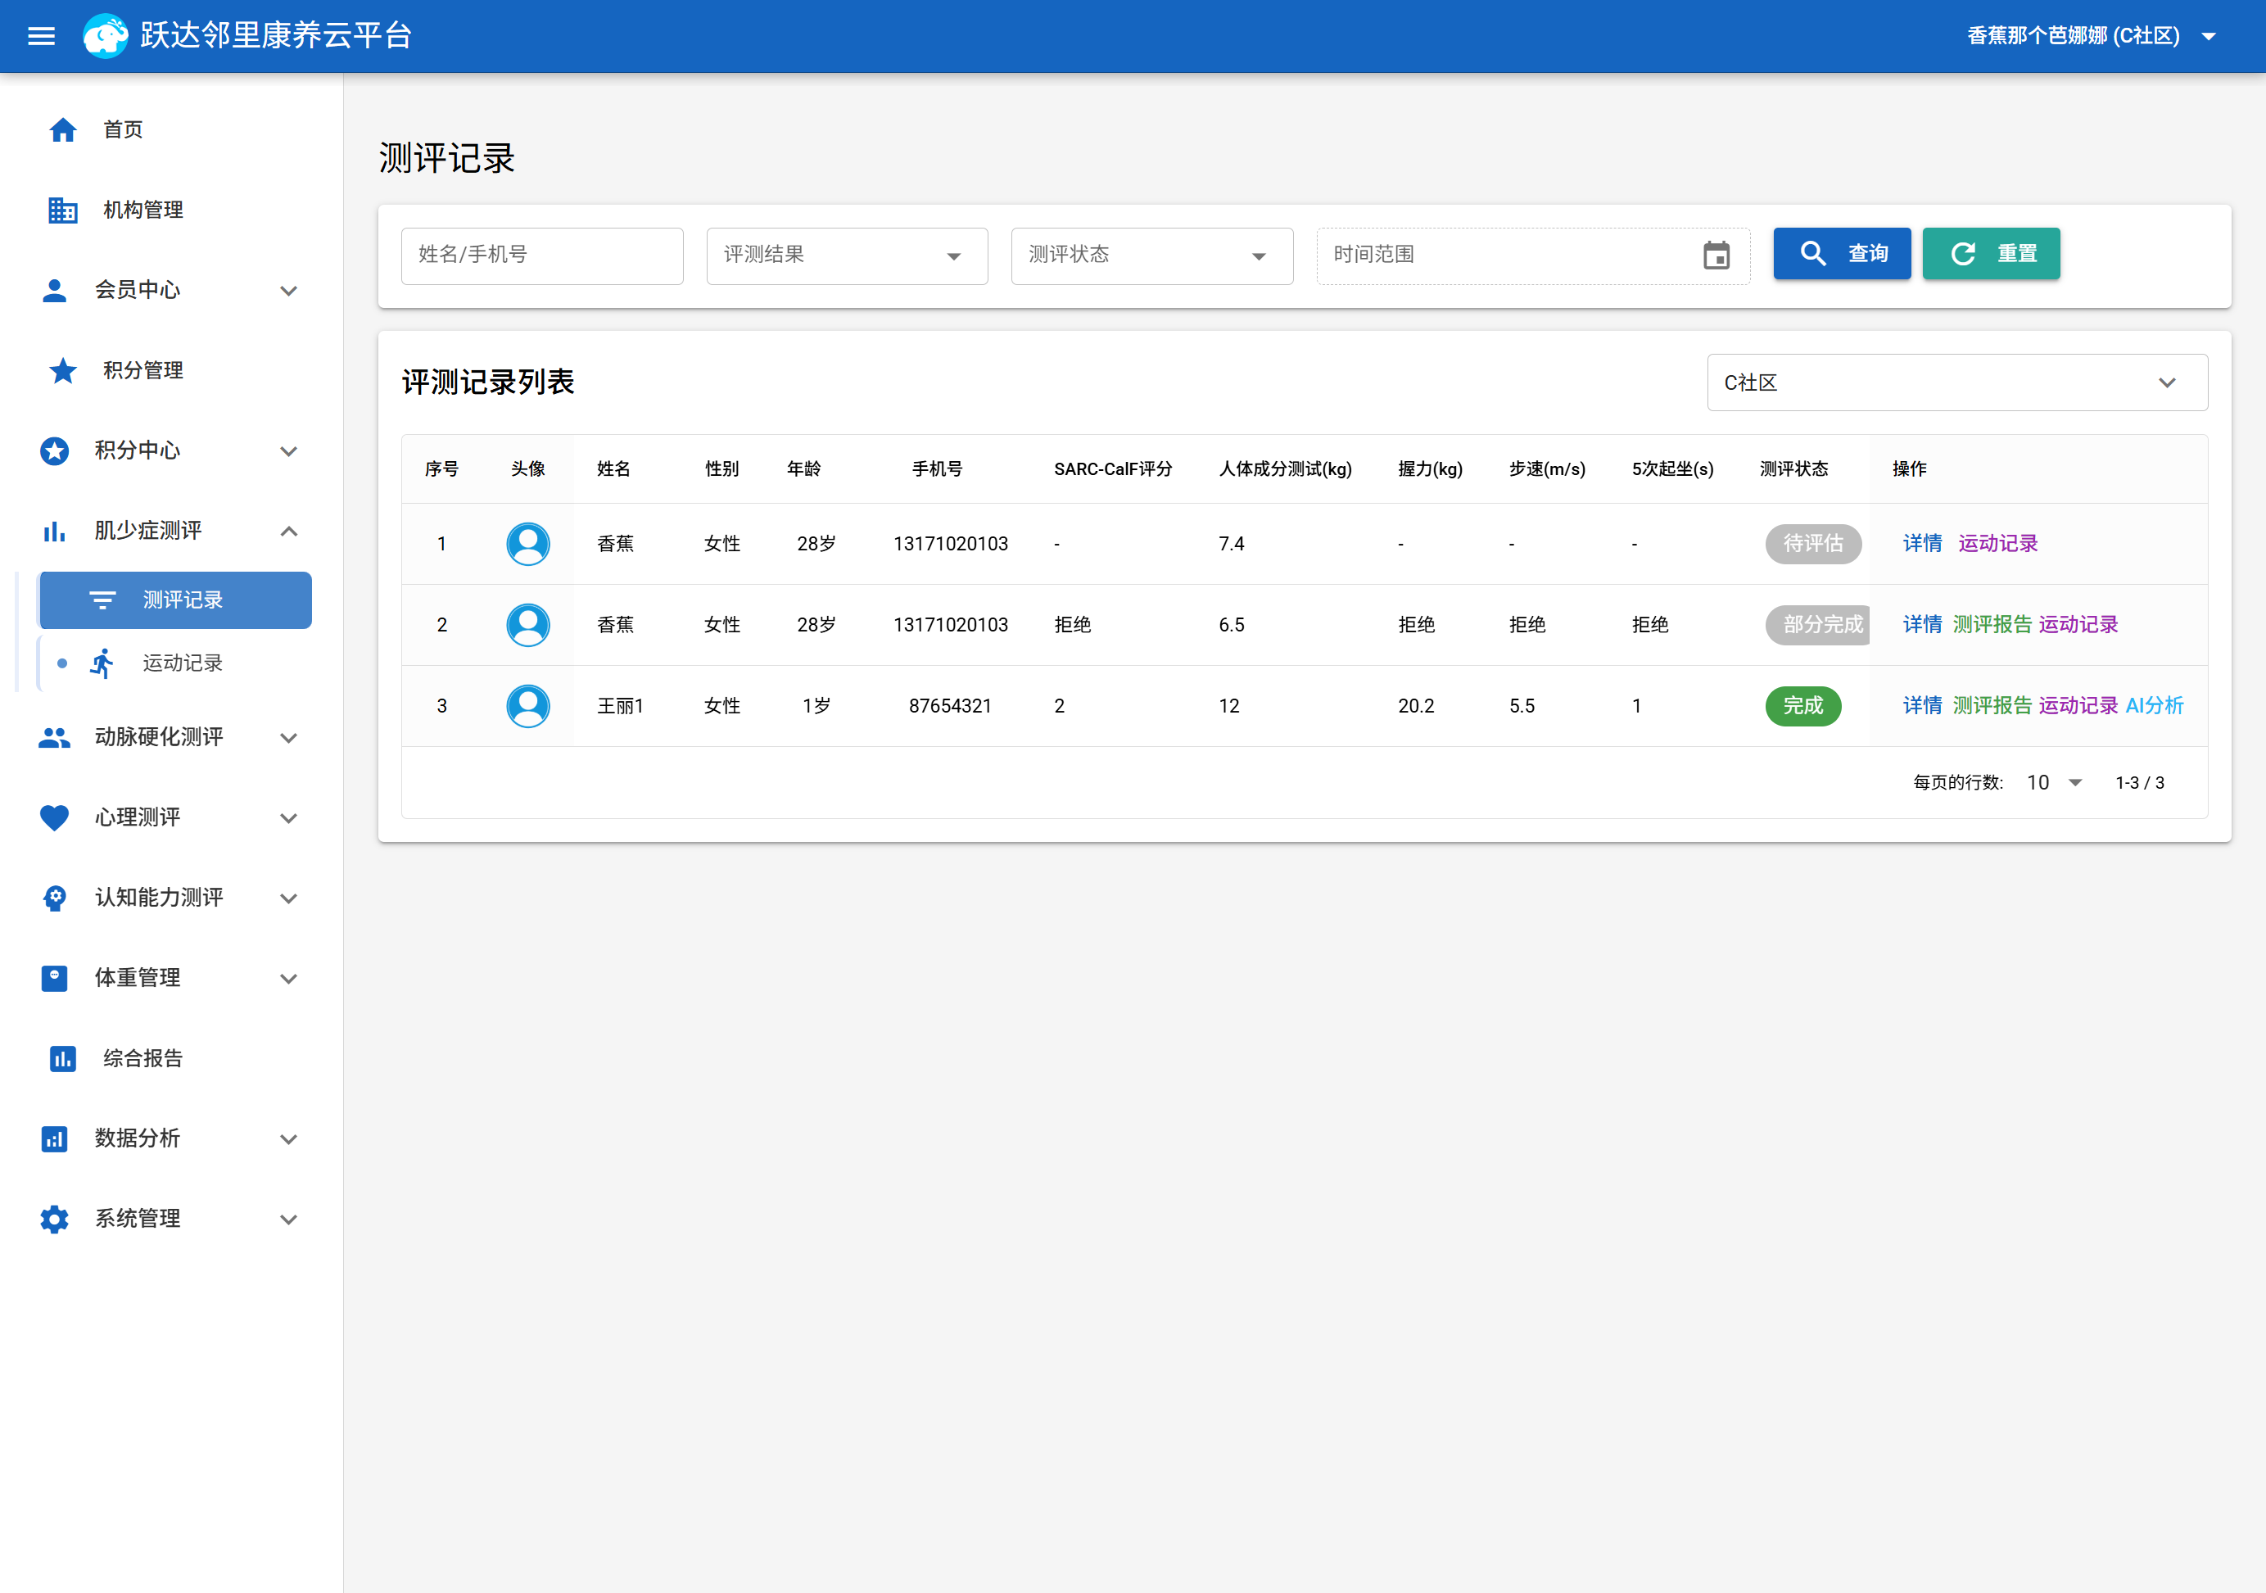Click avatar of row 1 香蕇 record

coord(528,544)
